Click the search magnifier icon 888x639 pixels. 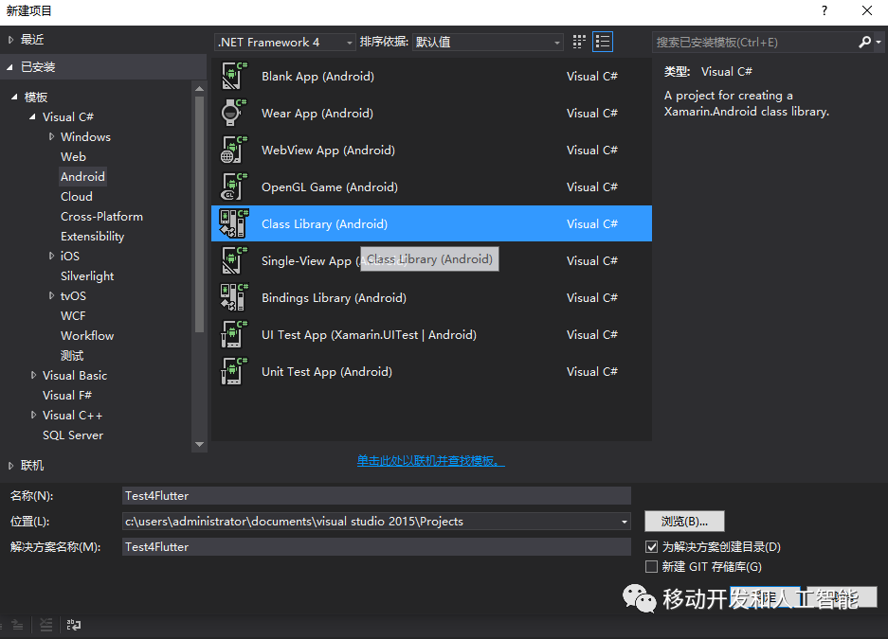(864, 42)
